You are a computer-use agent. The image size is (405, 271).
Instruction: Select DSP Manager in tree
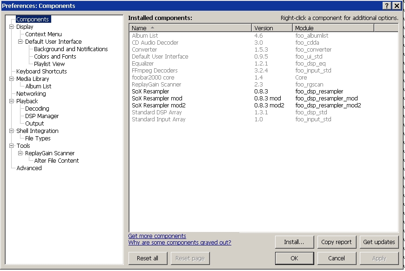click(x=42, y=116)
